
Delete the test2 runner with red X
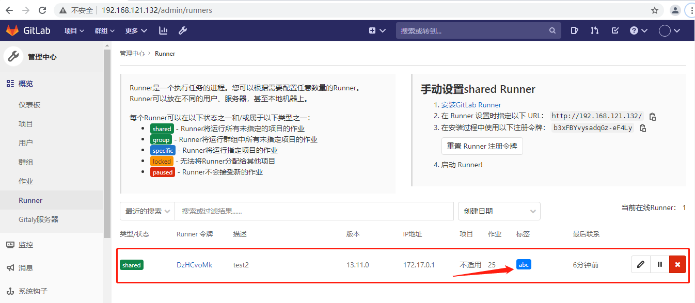(677, 264)
